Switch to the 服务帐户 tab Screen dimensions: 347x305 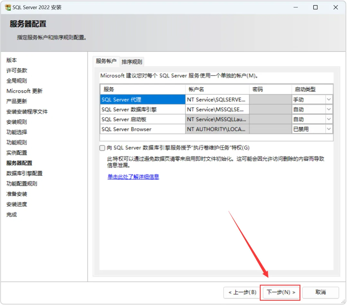(106, 61)
